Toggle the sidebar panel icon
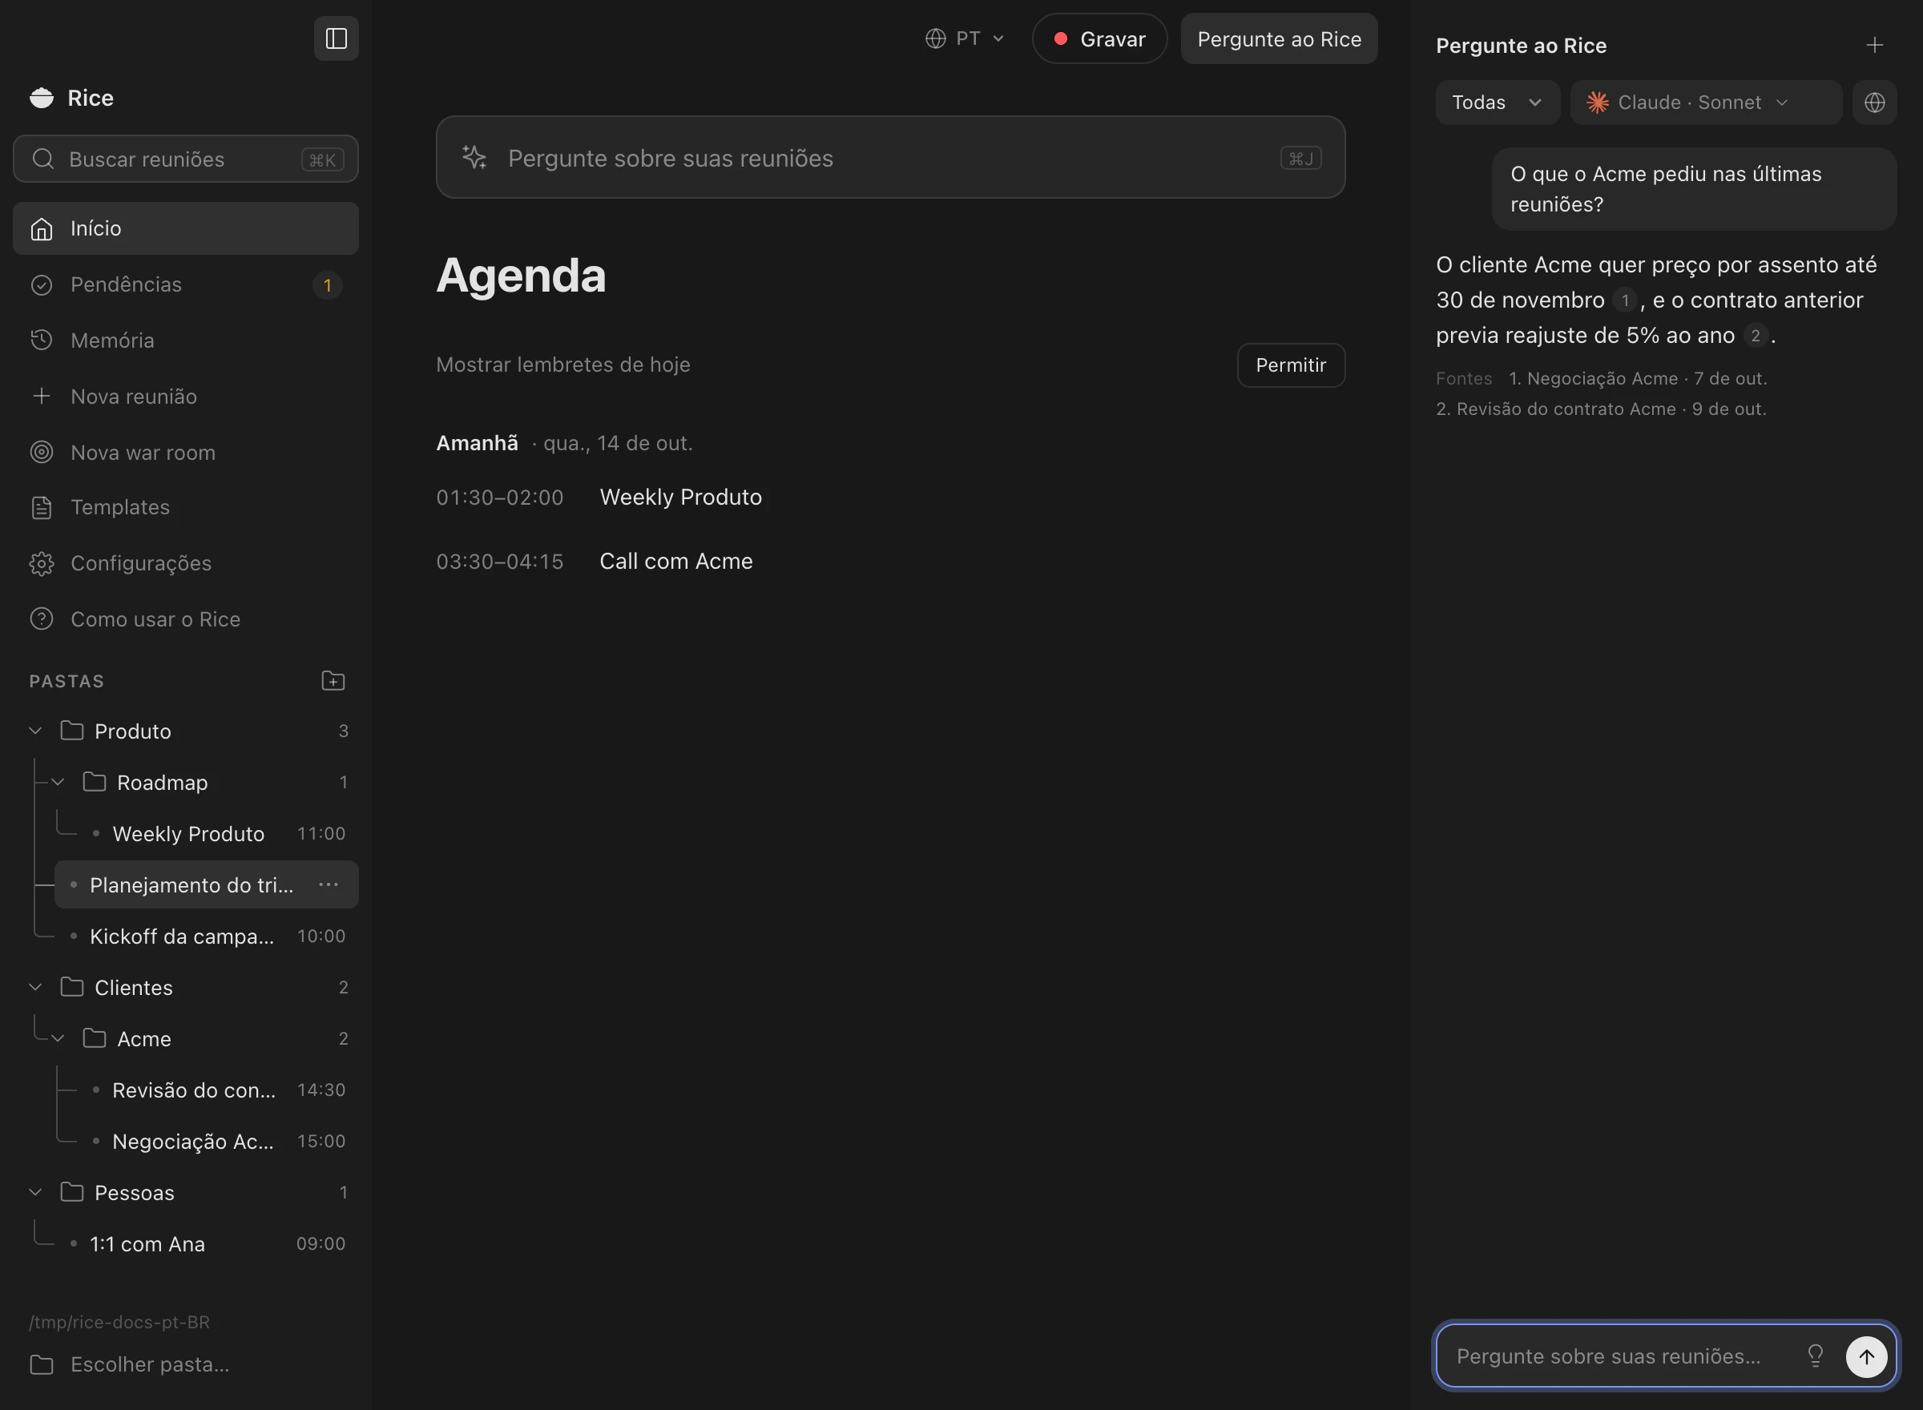The width and height of the screenshot is (1923, 1410). 337,38
